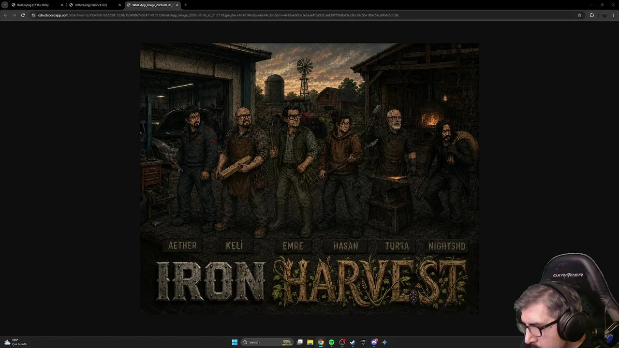The image size is (619, 348).
Task: Open the Chrome profile avatar
Action: tap(604, 15)
